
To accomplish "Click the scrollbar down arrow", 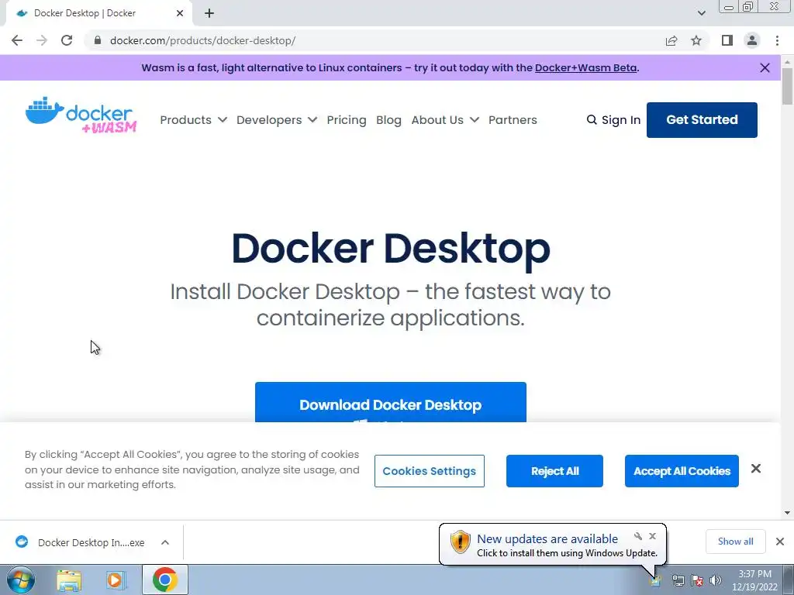I will click(787, 513).
